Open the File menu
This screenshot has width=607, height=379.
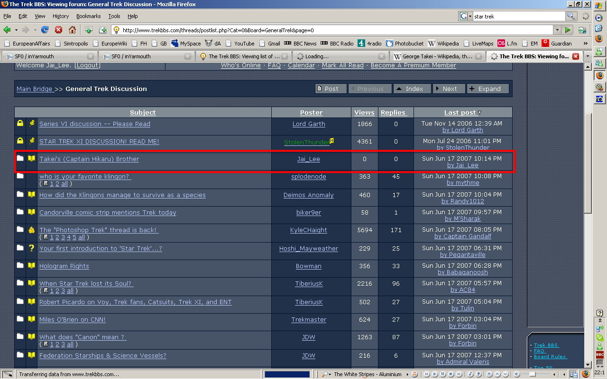(7, 16)
